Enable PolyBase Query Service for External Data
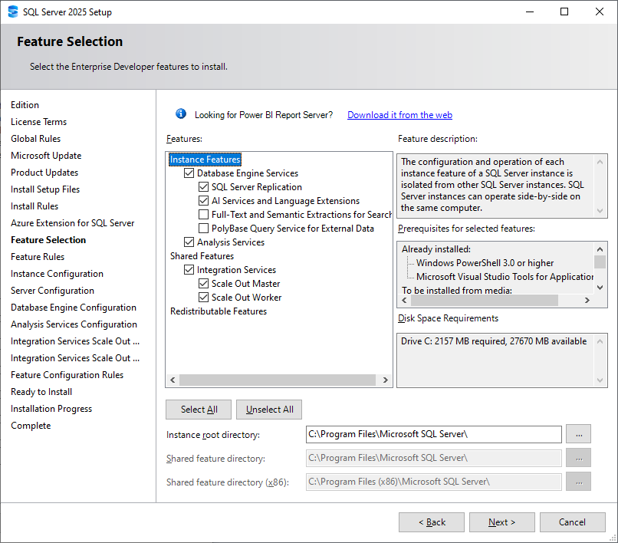The height and width of the screenshot is (543, 618). (x=203, y=229)
